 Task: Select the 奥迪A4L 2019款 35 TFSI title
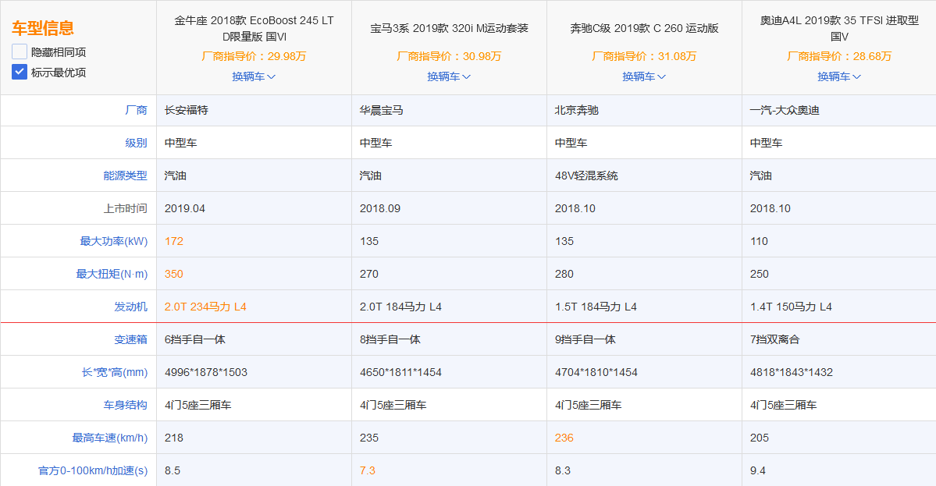(839, 28)
